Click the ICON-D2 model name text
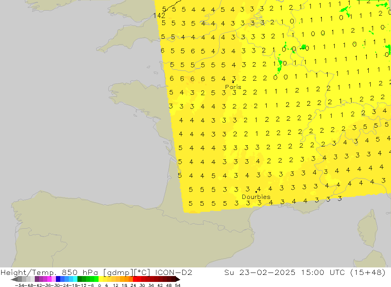Viewport: 391px width, 287px height. tap(174, 273)
